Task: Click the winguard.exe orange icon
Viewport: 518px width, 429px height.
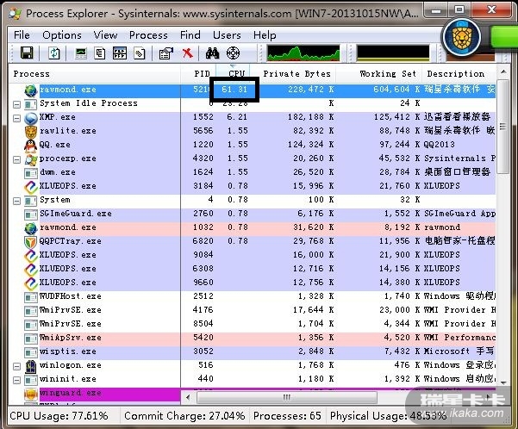Action: [31, 394]
